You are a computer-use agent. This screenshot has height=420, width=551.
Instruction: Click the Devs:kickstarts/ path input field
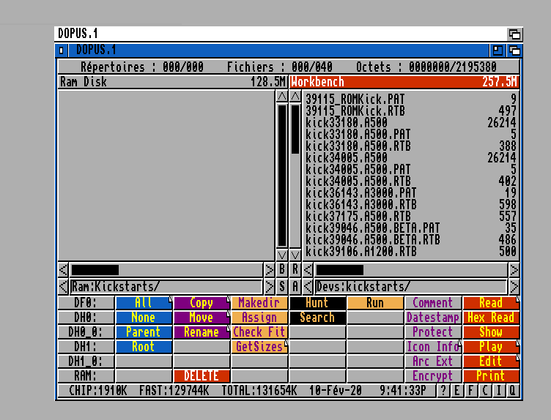(411, 287)
